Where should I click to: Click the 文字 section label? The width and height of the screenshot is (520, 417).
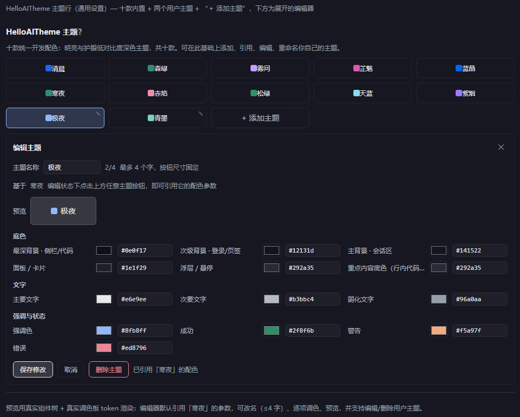(19, 284)
